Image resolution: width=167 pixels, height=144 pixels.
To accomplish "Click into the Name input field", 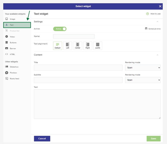I will 74,36.
